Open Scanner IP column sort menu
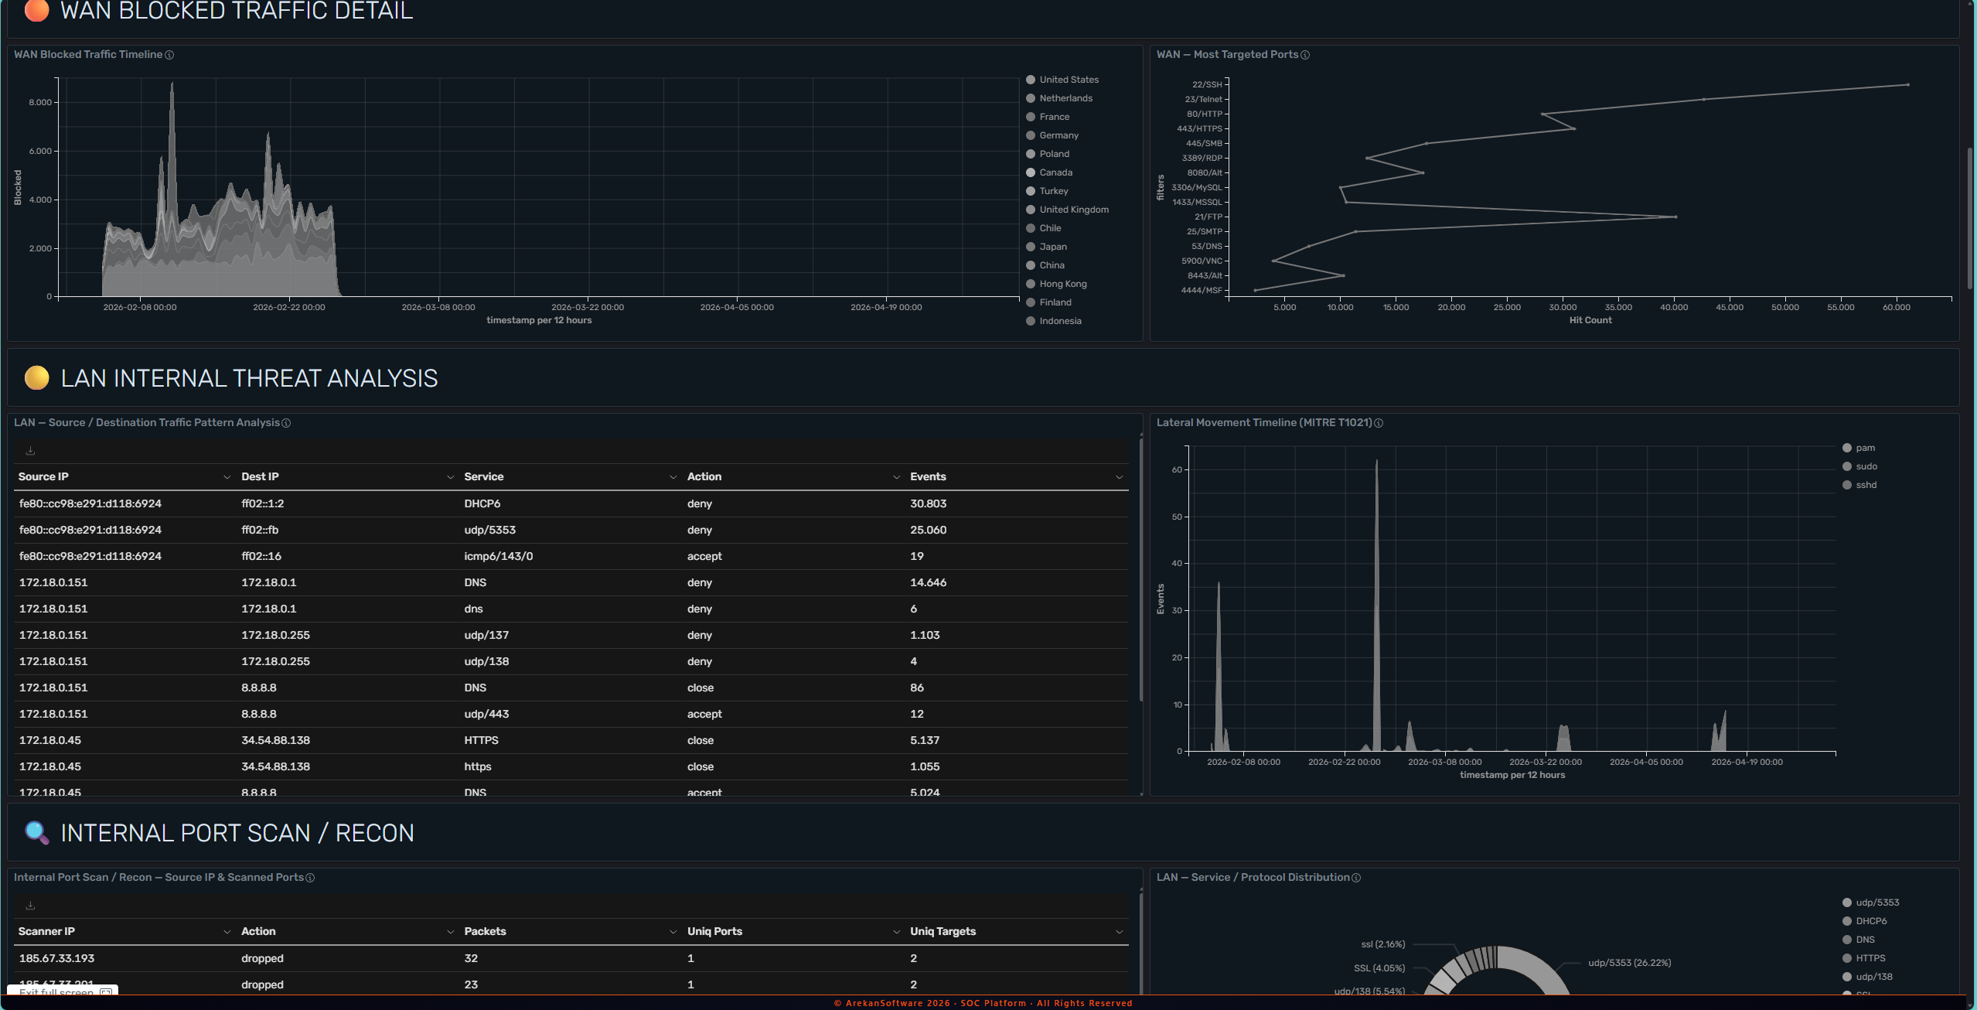 (x=227, y=932)
